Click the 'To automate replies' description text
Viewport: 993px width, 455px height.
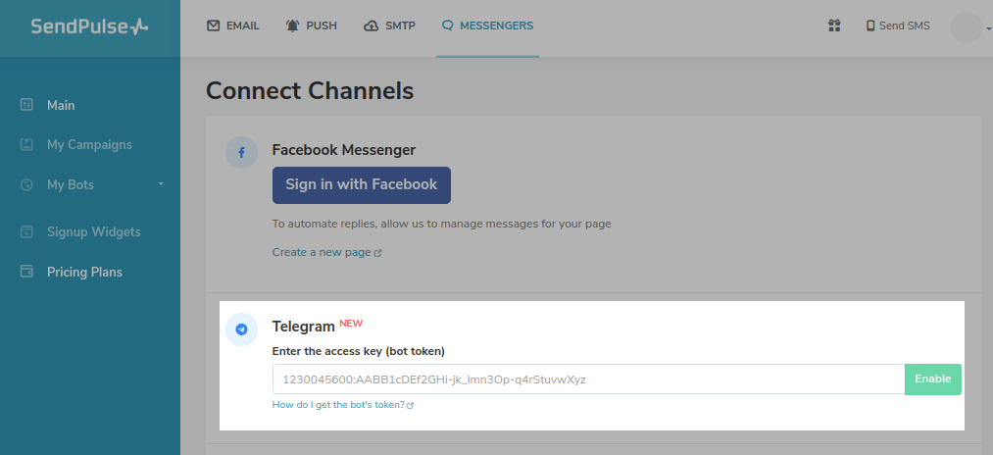click(441, 224)
